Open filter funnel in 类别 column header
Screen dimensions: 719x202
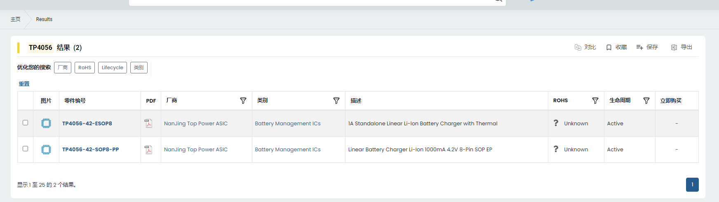pos(336,101)
